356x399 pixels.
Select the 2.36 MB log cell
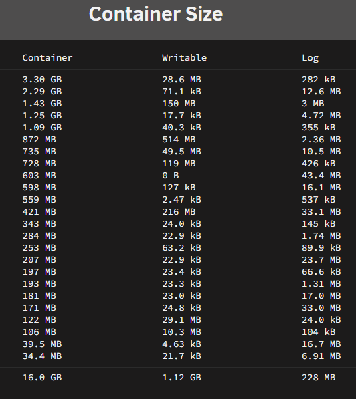(x=321, y=140)
